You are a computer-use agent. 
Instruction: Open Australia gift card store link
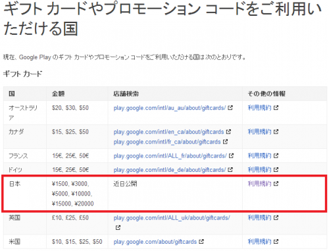(x=170, y=108)
